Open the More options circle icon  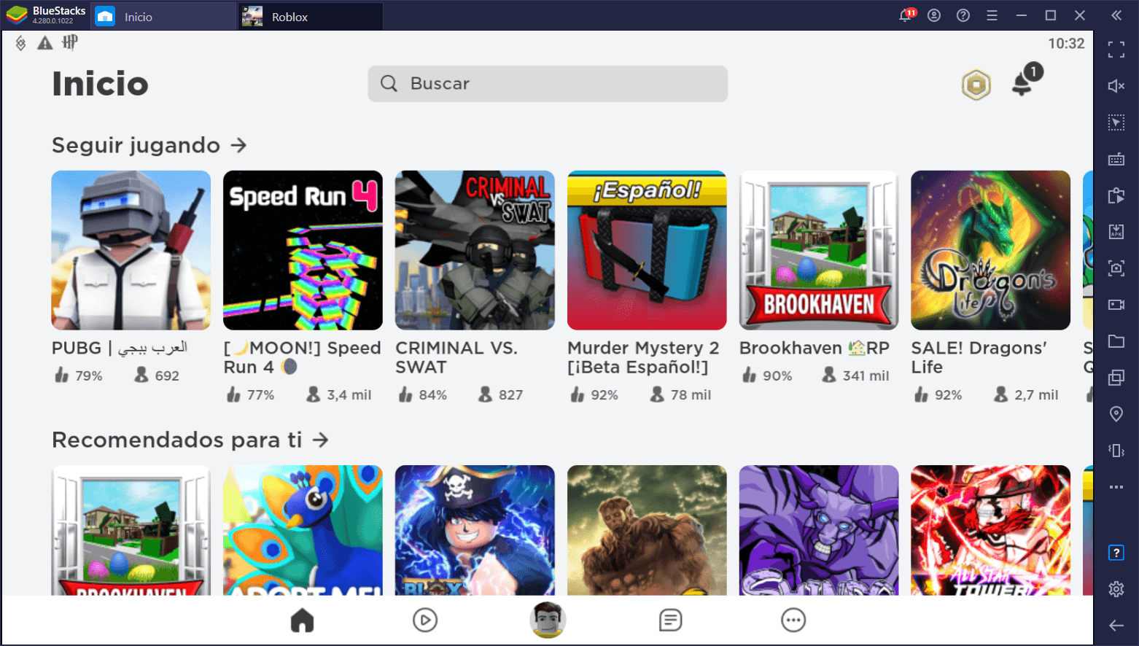tap(793, 620)
